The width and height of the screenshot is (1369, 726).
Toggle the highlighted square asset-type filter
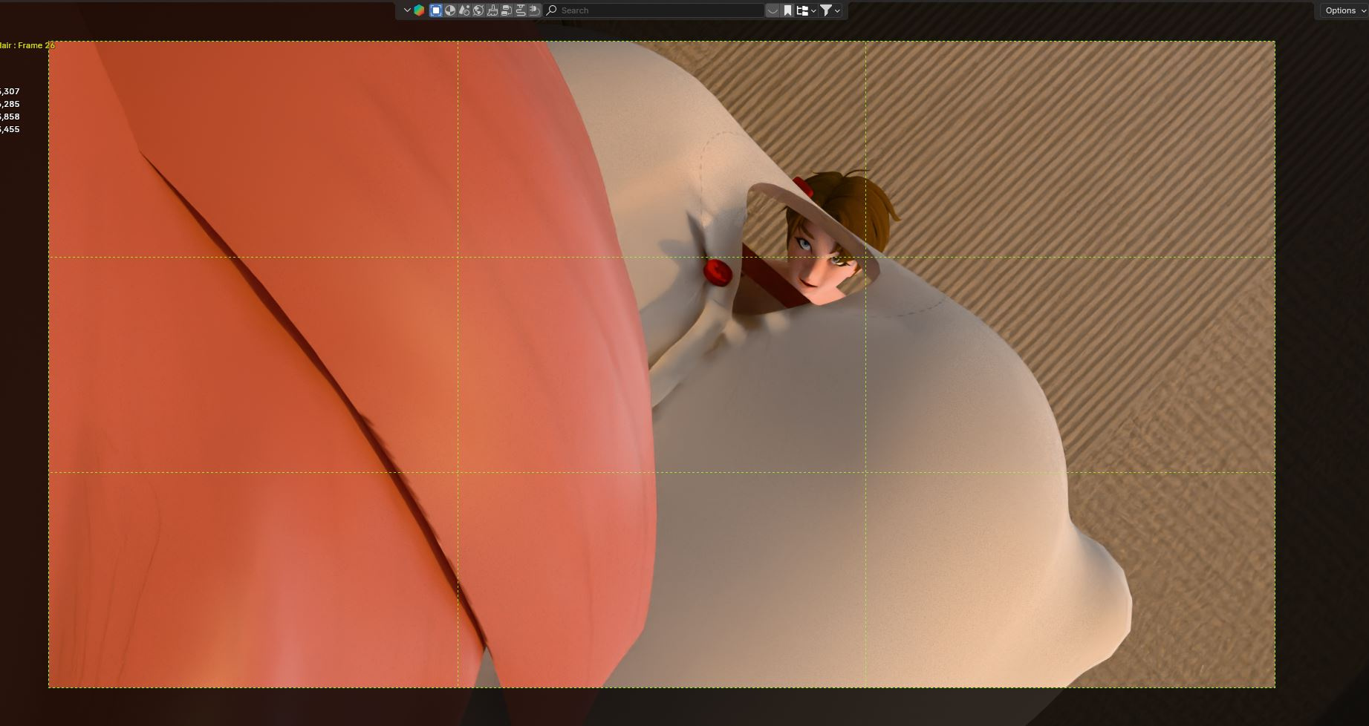click(436, 10)
